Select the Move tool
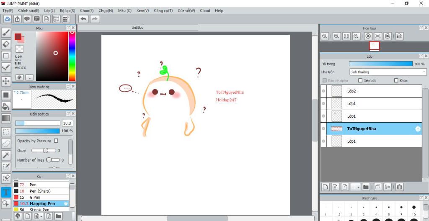Screen dimensions: 429x221 (6, 81)
